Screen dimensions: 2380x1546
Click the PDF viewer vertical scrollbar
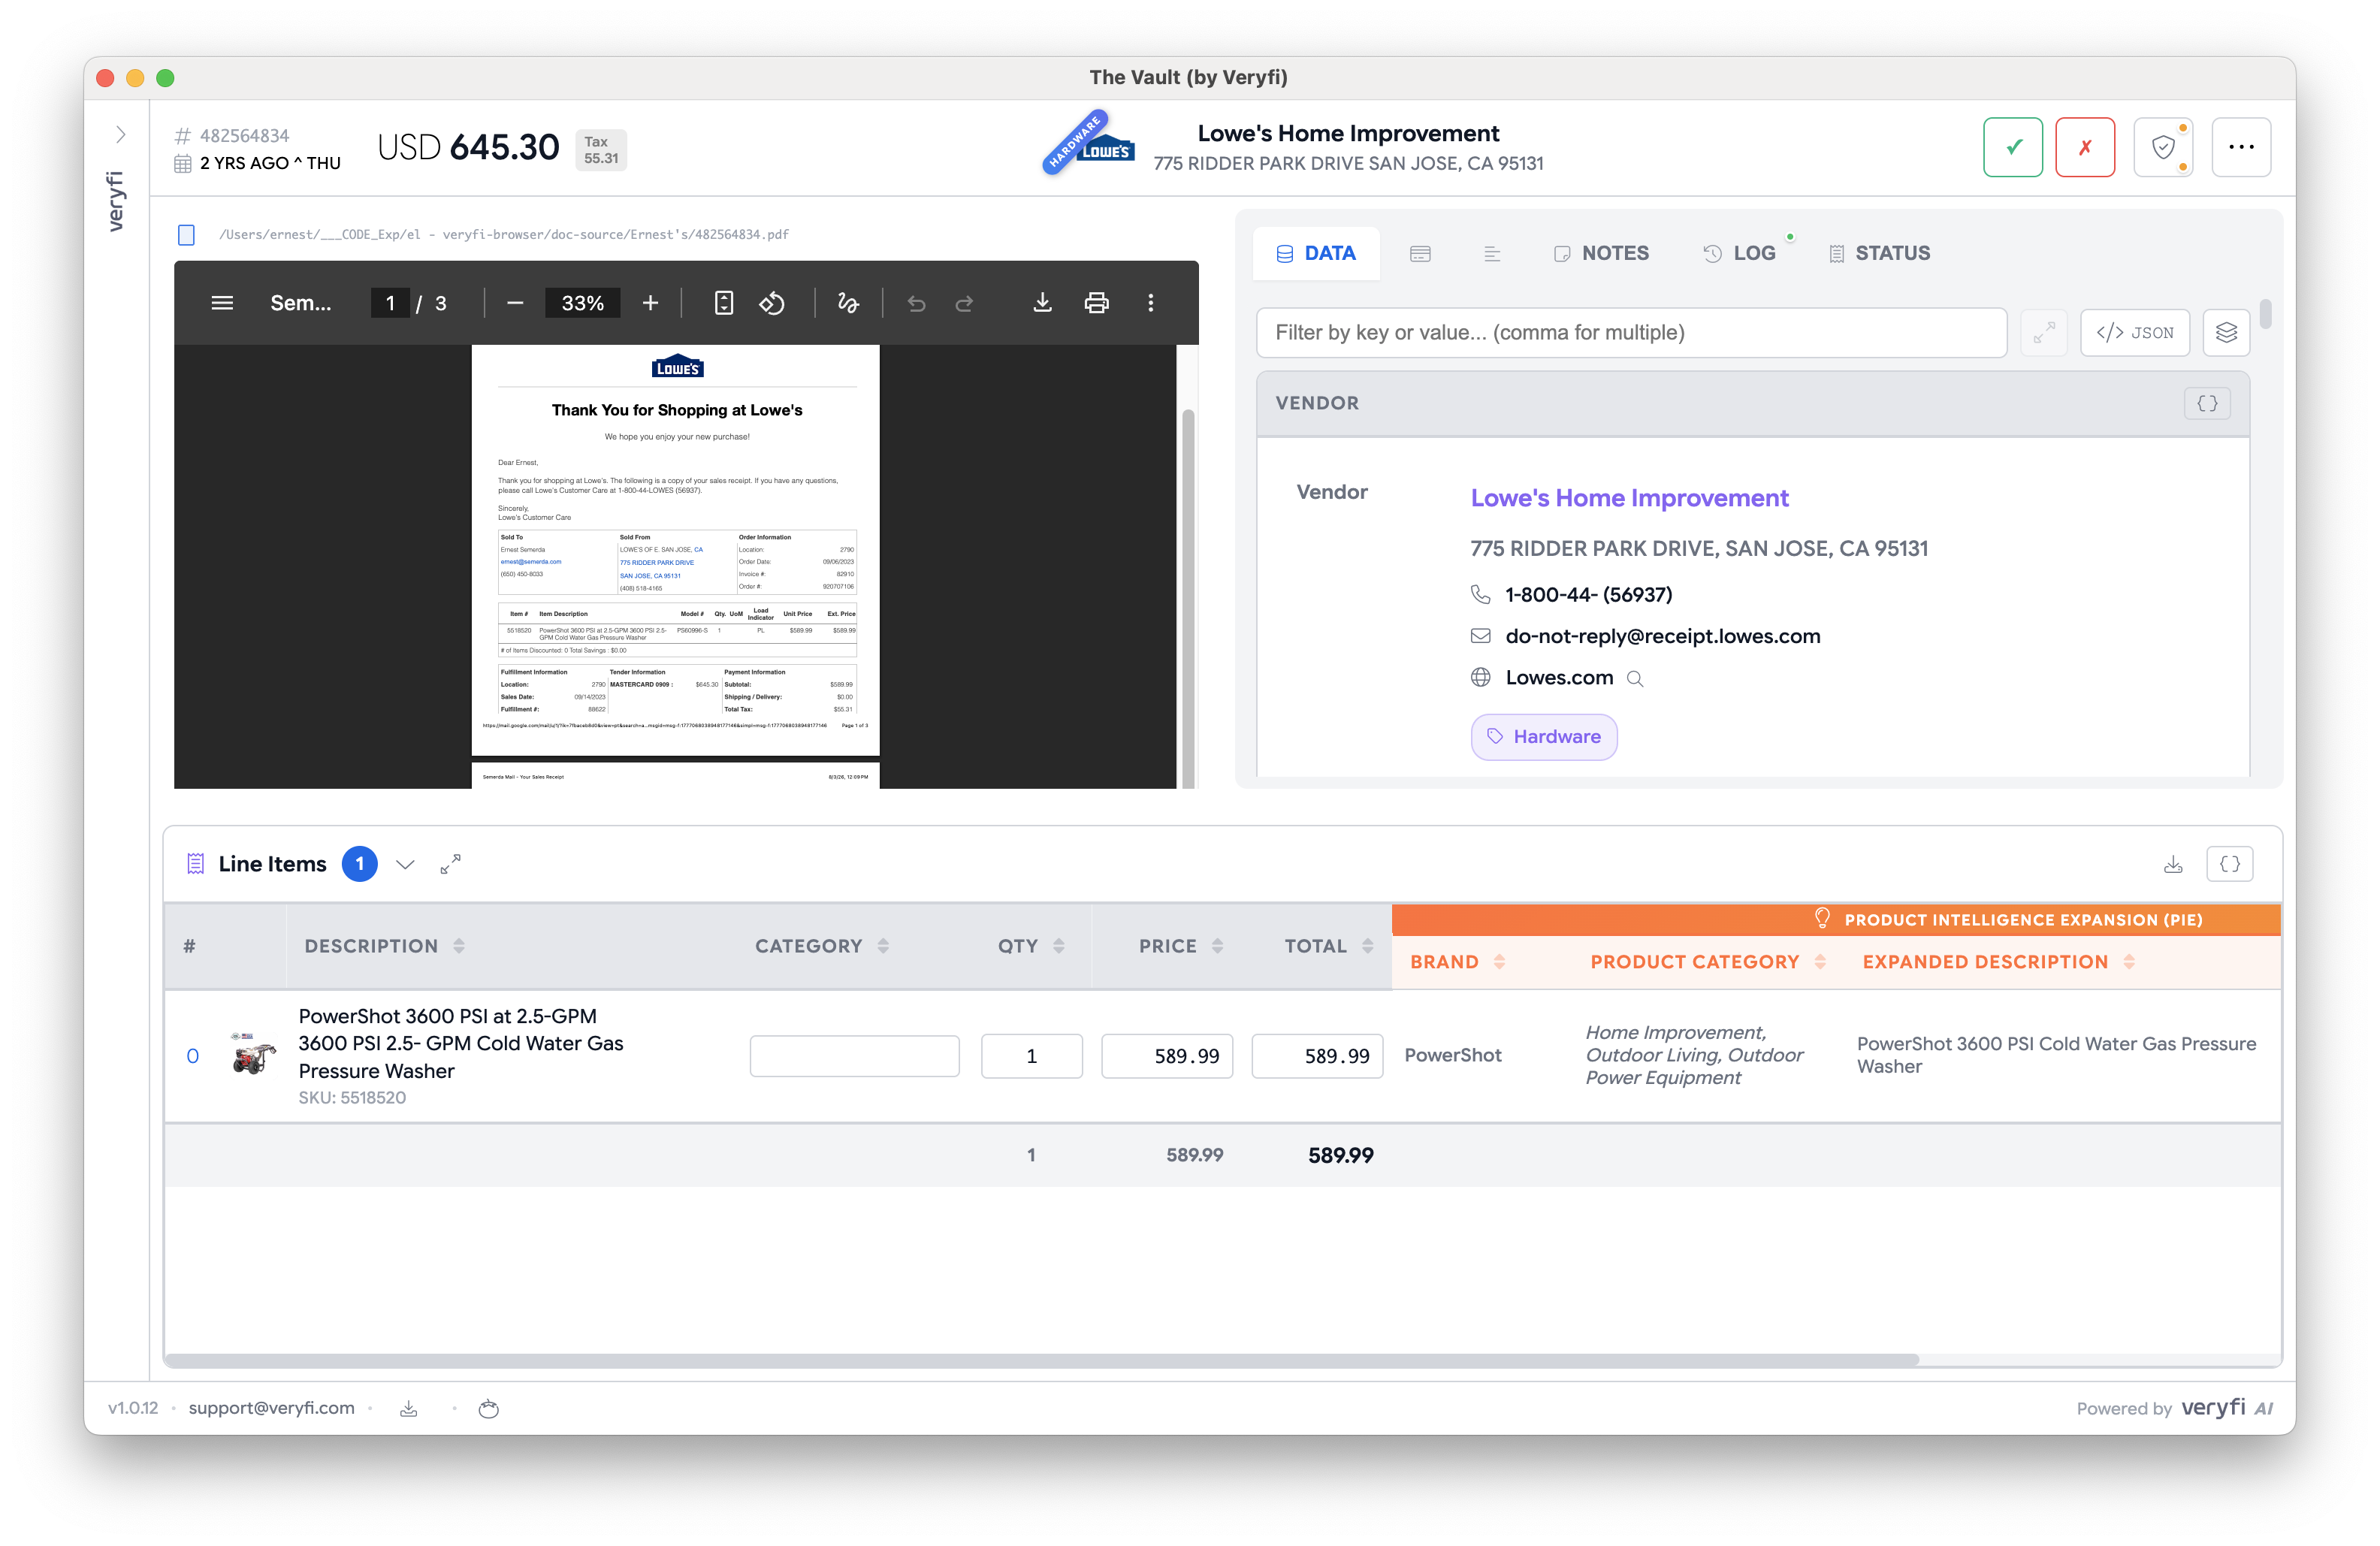(x=1188, y=597)
